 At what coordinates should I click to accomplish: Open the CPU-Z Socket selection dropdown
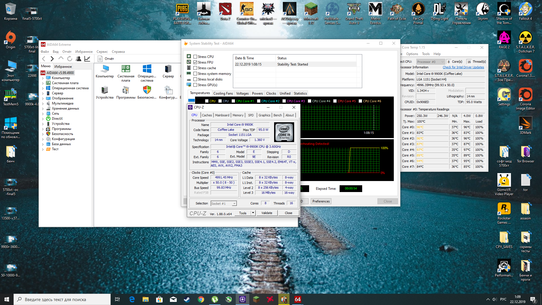(234, 204)
